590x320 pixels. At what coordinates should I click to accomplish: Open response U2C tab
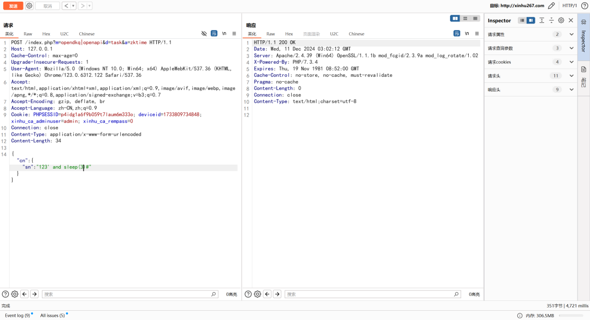[334, 34]
